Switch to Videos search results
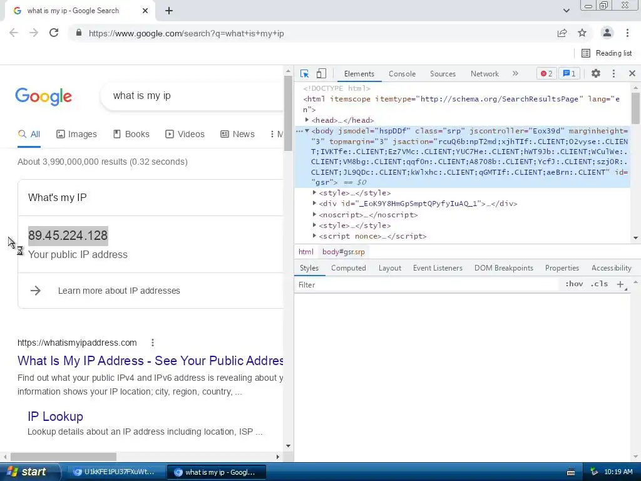This screenshot has height=481, width=641. (185, 134)
